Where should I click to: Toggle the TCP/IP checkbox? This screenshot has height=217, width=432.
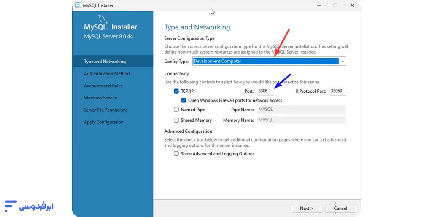pos(176,91)
